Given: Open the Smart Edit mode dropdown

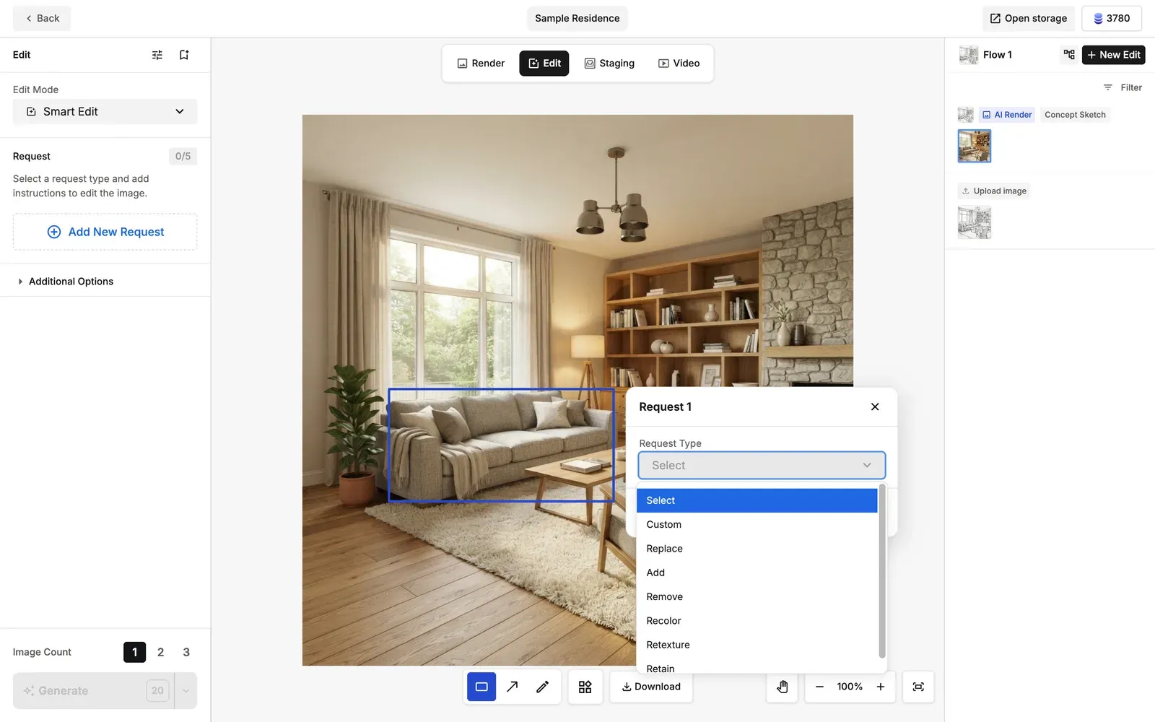Looking at the screenshot, I should tap(105, 111).
